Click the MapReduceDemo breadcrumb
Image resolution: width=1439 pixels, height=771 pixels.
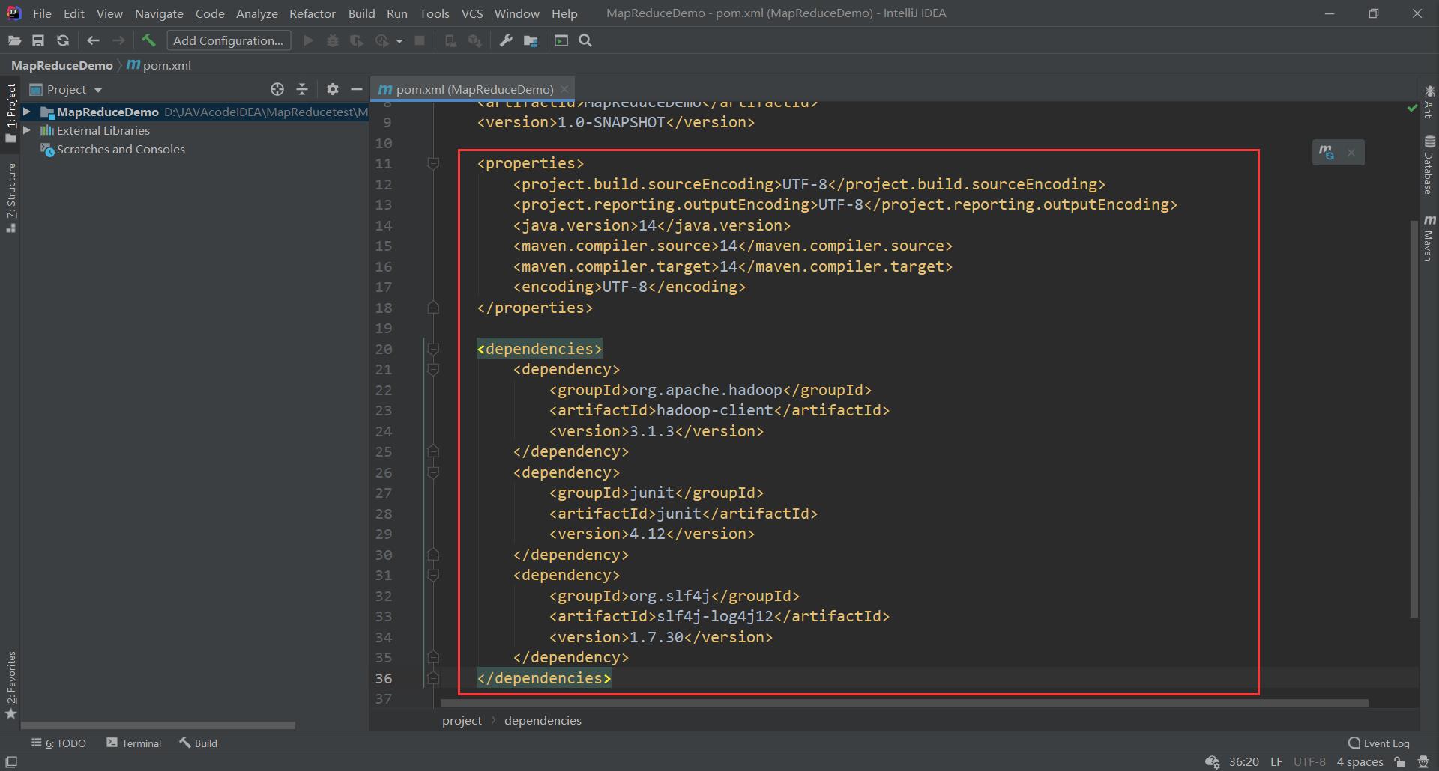(61, 65)
